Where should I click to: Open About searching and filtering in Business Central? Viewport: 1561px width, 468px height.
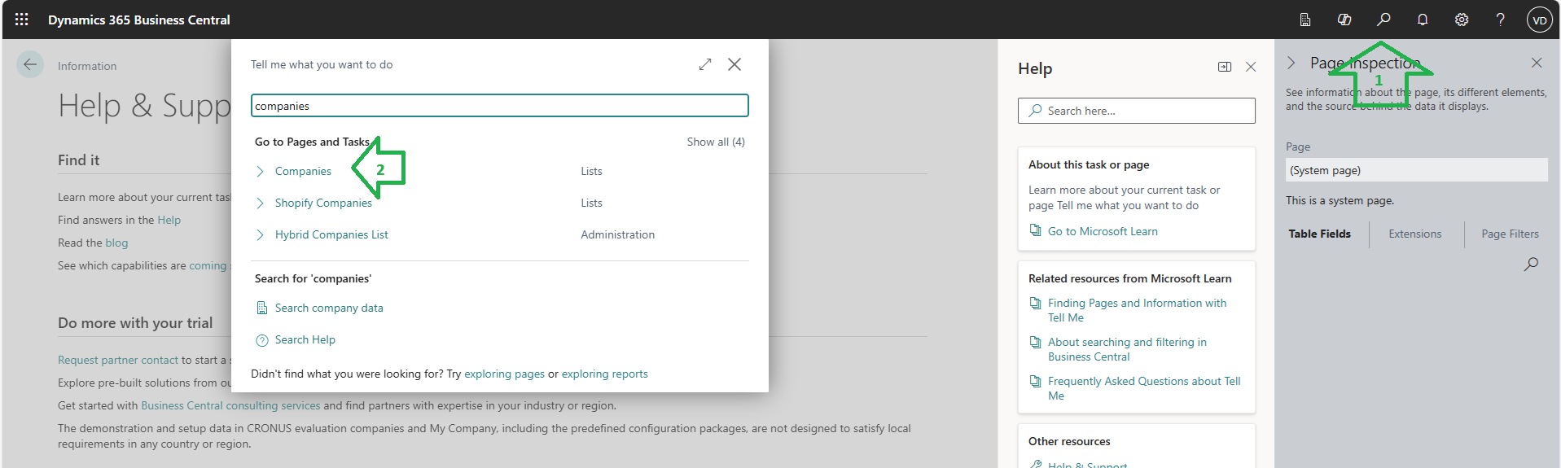coord(1127,349)
